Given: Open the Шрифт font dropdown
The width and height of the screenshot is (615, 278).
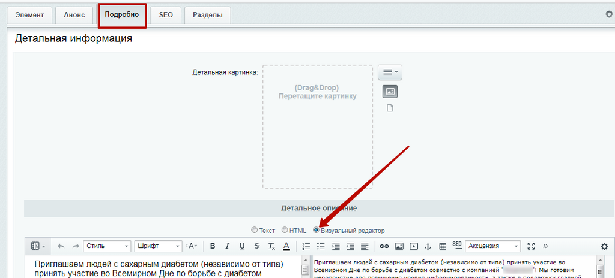Looking at the screenshot, I should pyautogui.click(x=158, y=246).
